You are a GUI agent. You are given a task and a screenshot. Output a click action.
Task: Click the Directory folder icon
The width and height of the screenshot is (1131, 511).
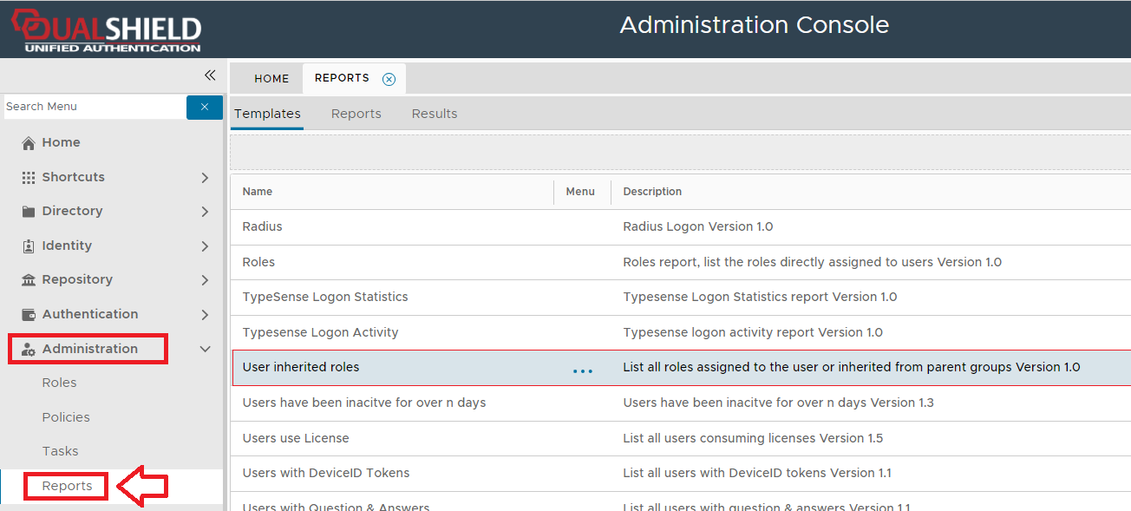click(29, 212)
